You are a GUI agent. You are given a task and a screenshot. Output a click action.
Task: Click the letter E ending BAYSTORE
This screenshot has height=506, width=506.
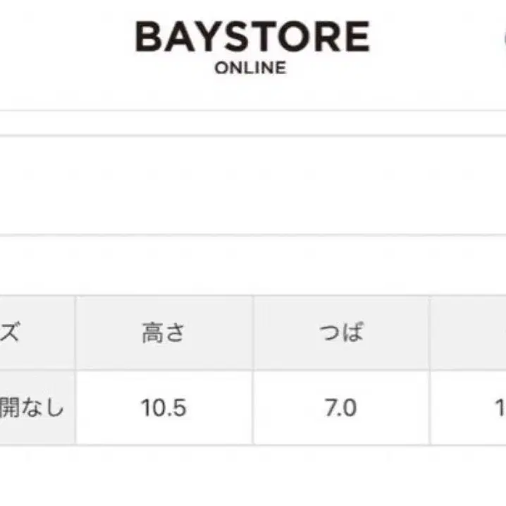358,37
